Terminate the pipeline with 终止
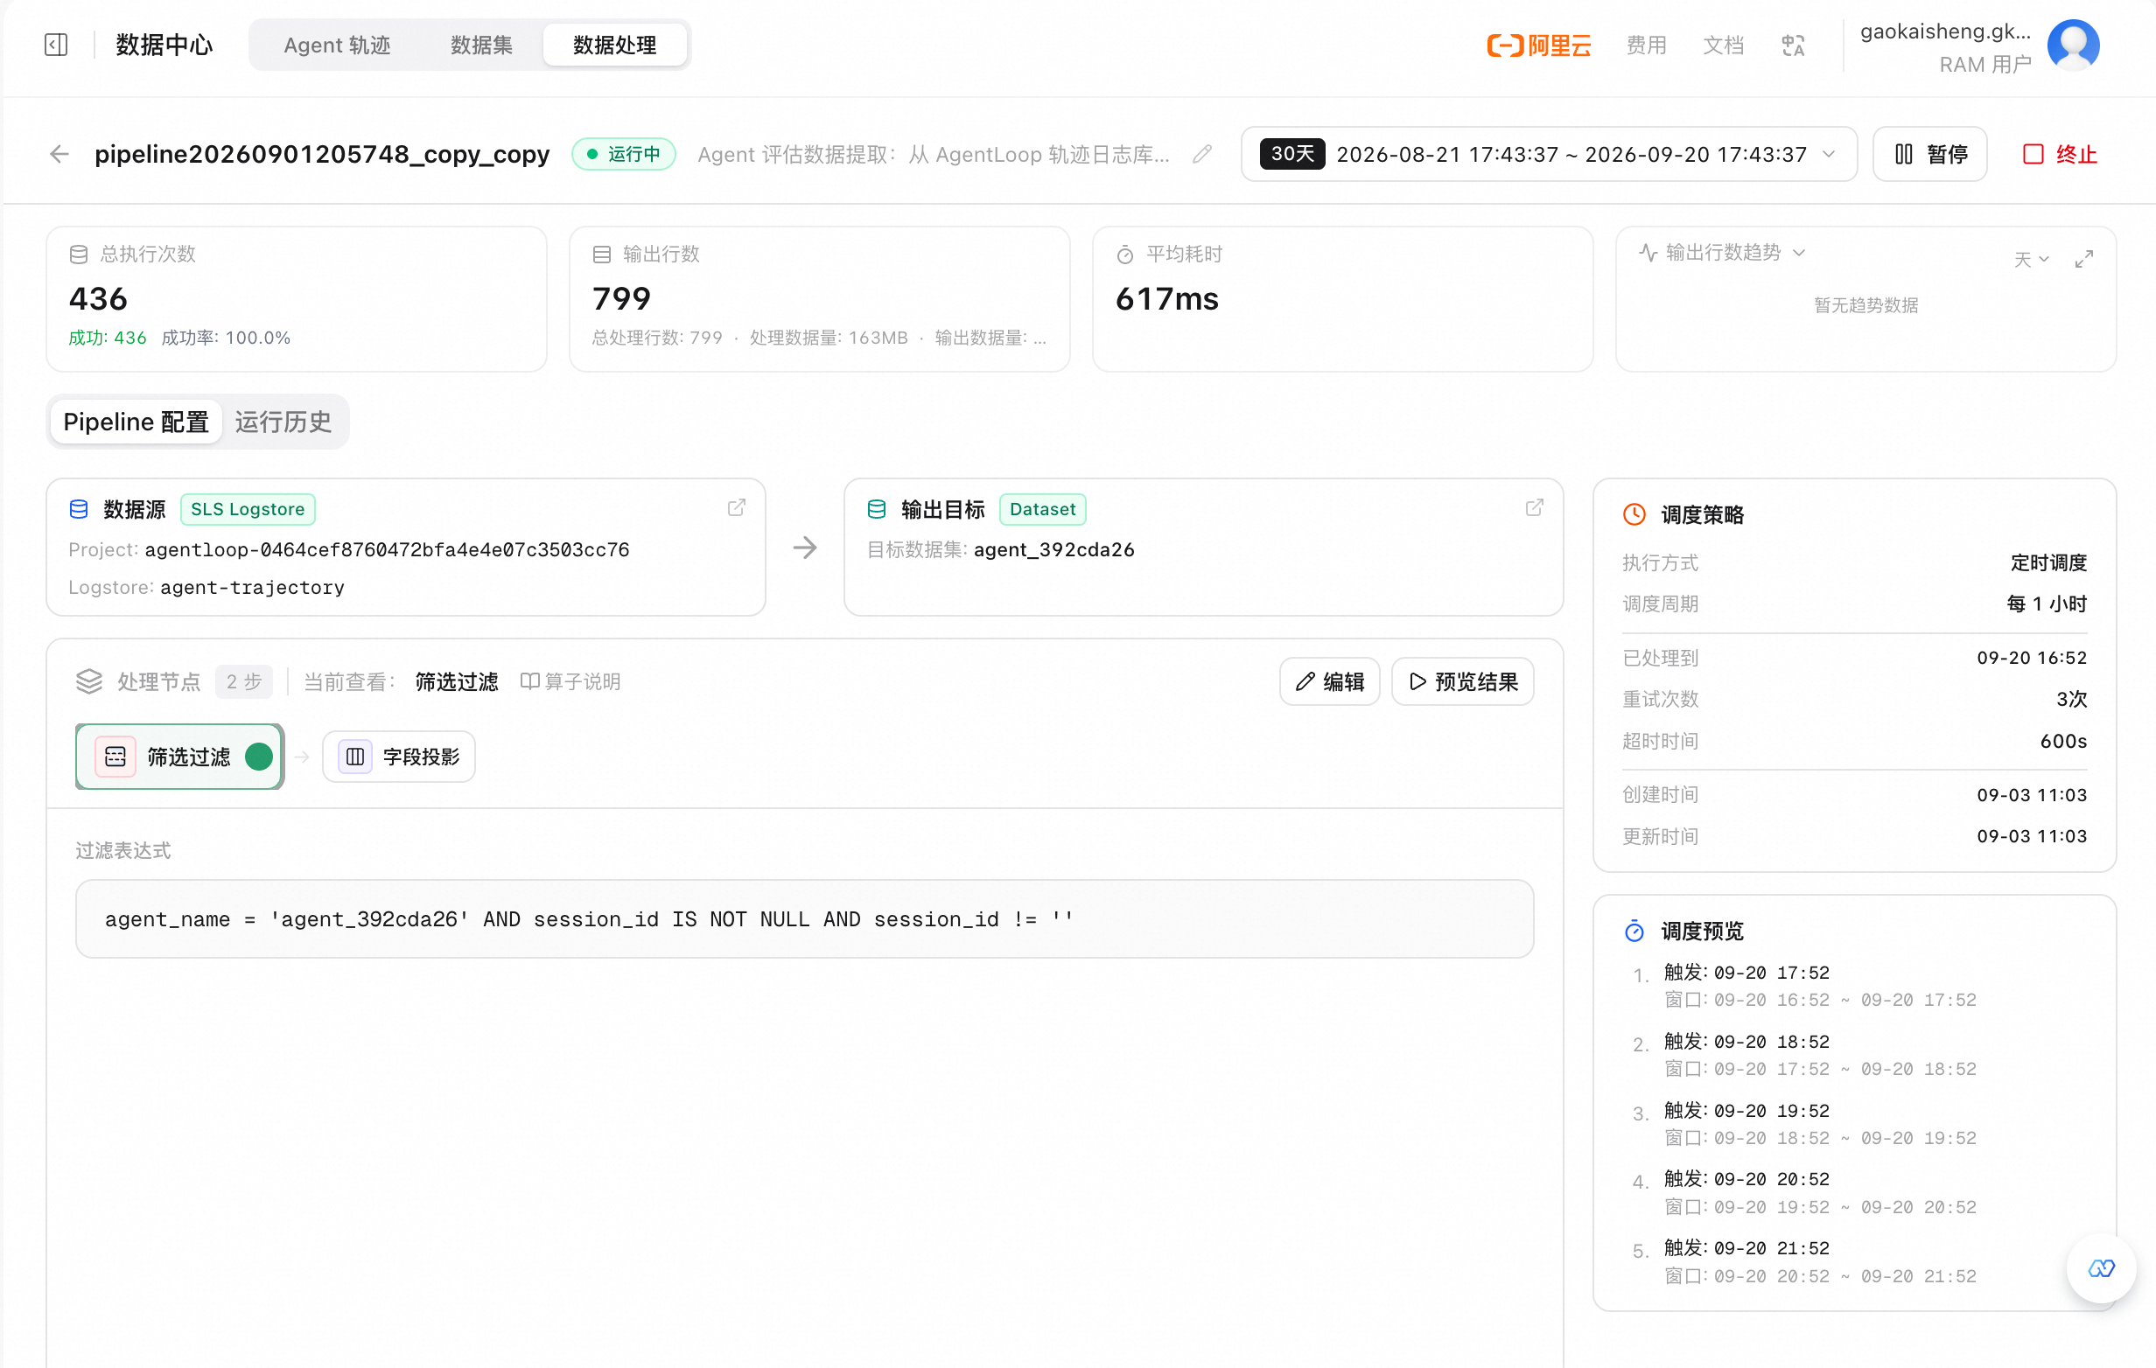 2059,154
